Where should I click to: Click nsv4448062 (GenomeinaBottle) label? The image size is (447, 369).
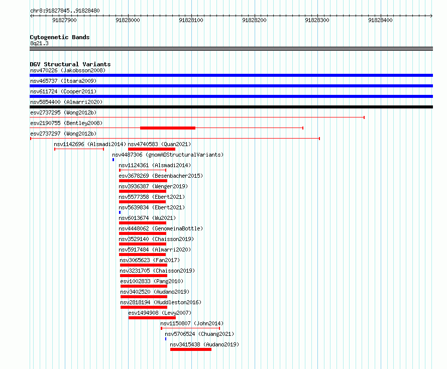tap(161, 228)
